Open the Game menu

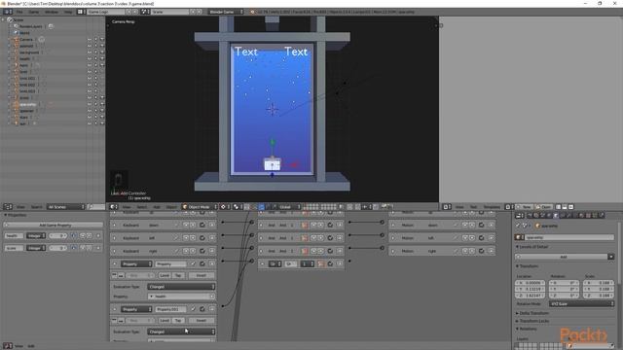(33, 12)
